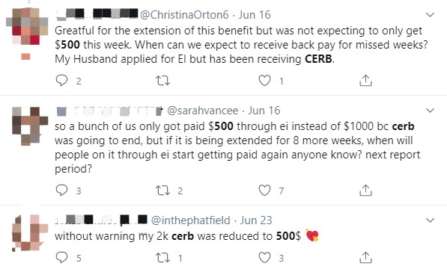Reply to the @ChristinaOrton6 tweet

point(61,81)
